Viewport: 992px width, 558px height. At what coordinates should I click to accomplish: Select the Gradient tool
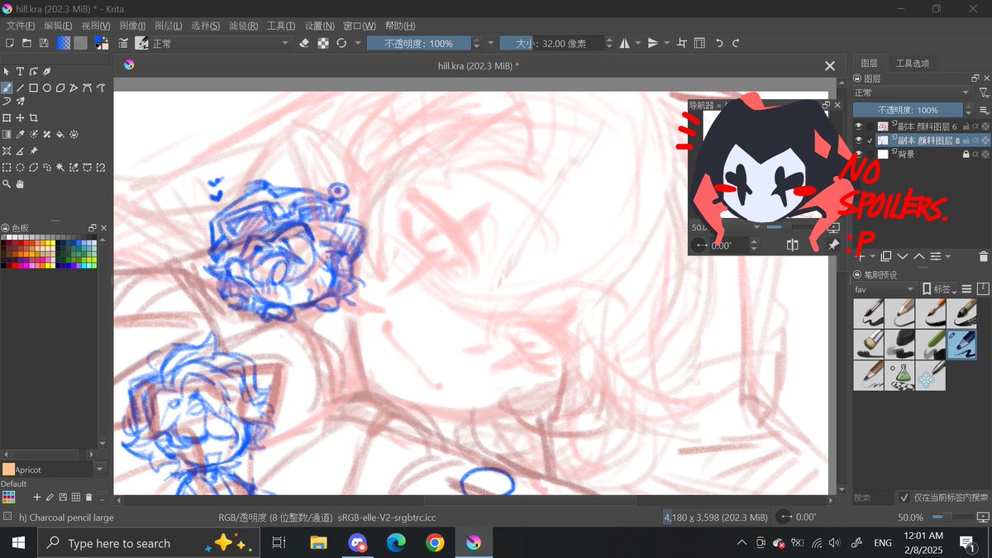point(7,134)
